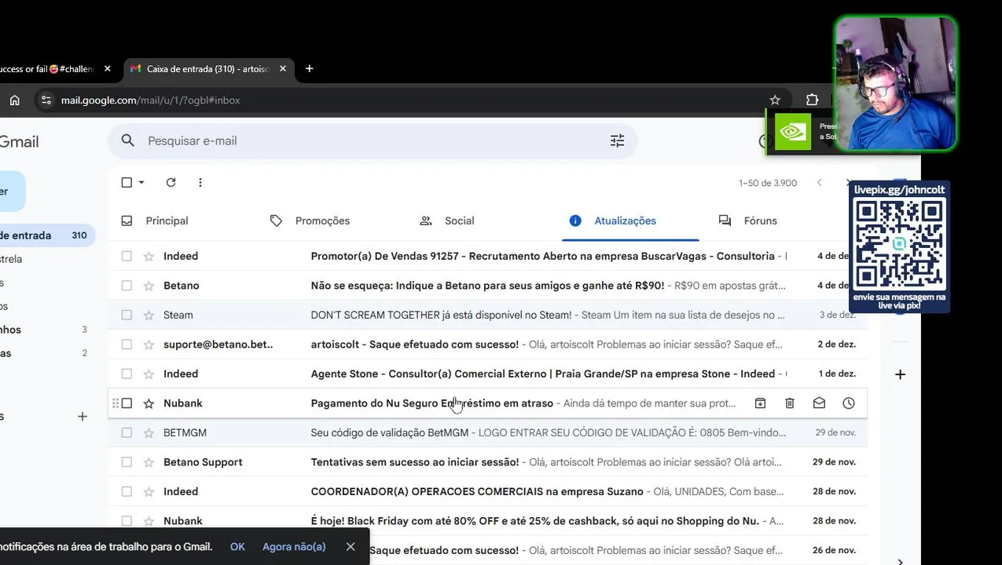
Task: Click OK on the notification prompt
Action: [x=237, y=546]
